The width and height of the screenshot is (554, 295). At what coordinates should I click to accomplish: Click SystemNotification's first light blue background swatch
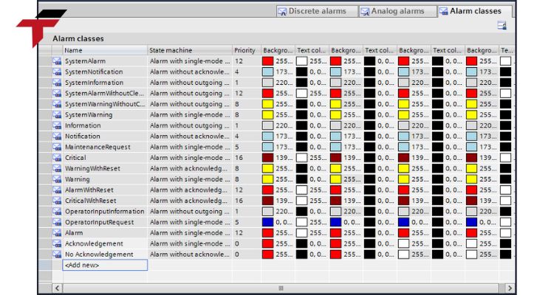(x=268, y=72)
